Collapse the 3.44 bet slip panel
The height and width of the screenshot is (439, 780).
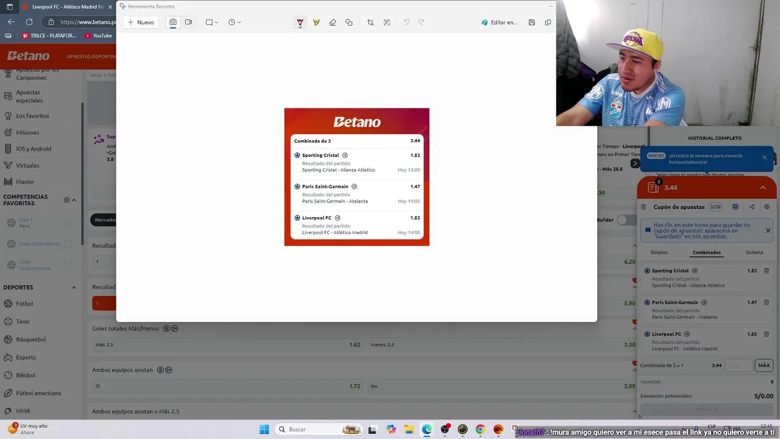pos(763,188)
